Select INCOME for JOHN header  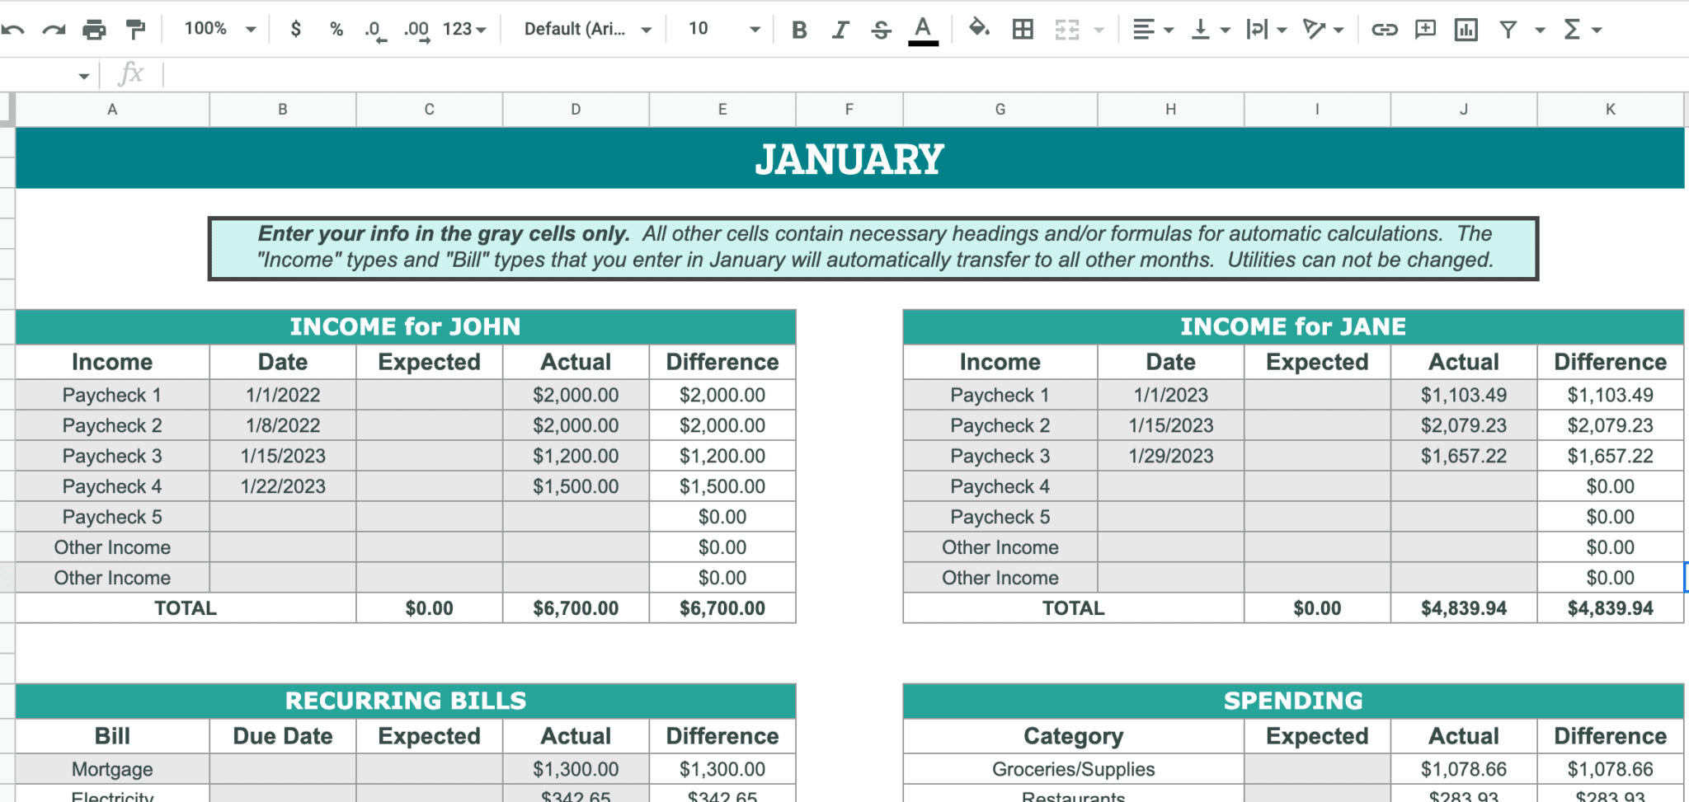[x=405, y=326]
